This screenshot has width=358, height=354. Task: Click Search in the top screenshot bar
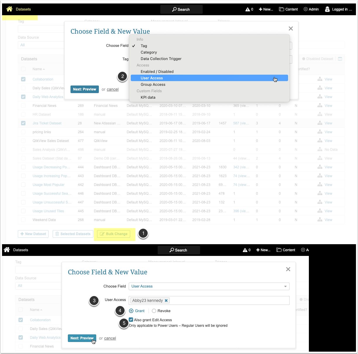(181, 9)
